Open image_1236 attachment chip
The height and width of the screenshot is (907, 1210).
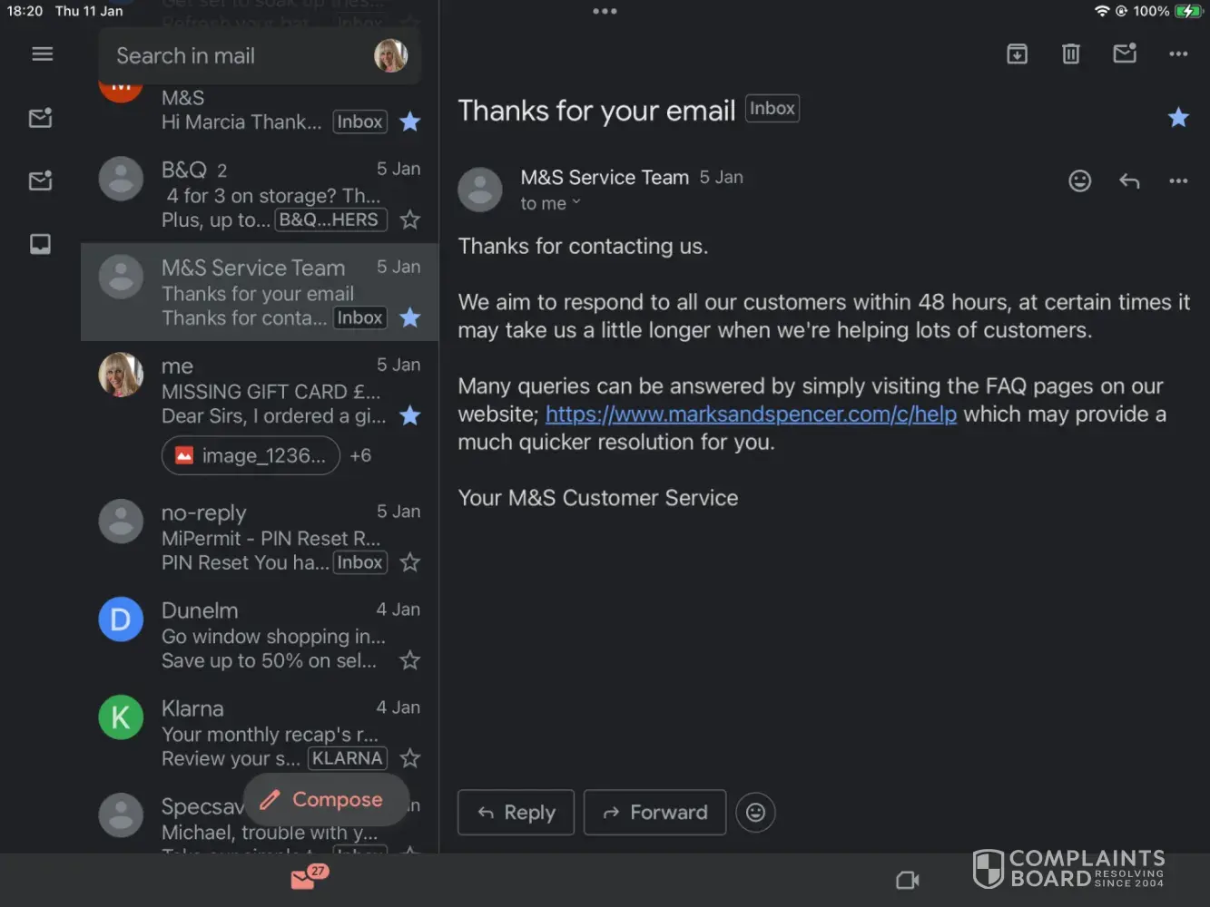click(251, 455)
